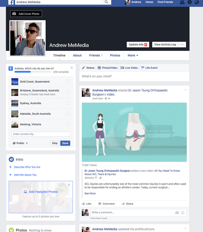This screenshot has width=203, height=232.
Task: Click the Update Info button
Action: pos(138,45)
